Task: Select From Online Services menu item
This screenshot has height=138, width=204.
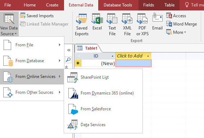Action: tap(32, 77)
